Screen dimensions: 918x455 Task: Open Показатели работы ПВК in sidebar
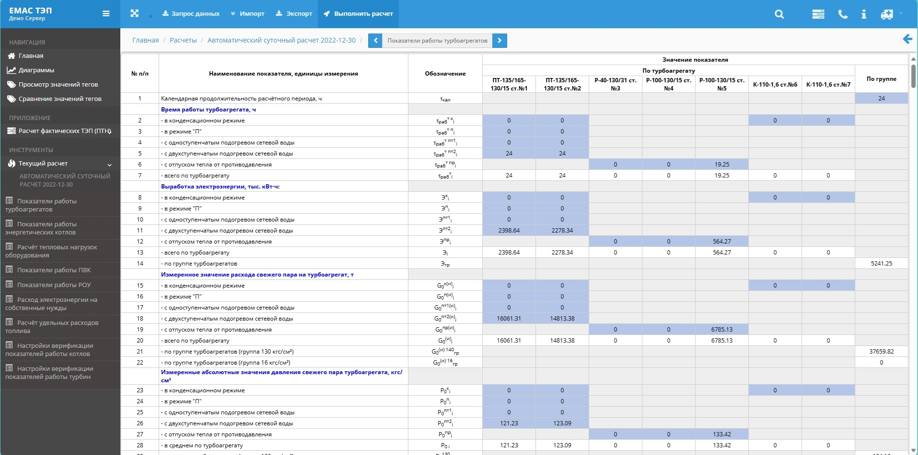(54, 270)
